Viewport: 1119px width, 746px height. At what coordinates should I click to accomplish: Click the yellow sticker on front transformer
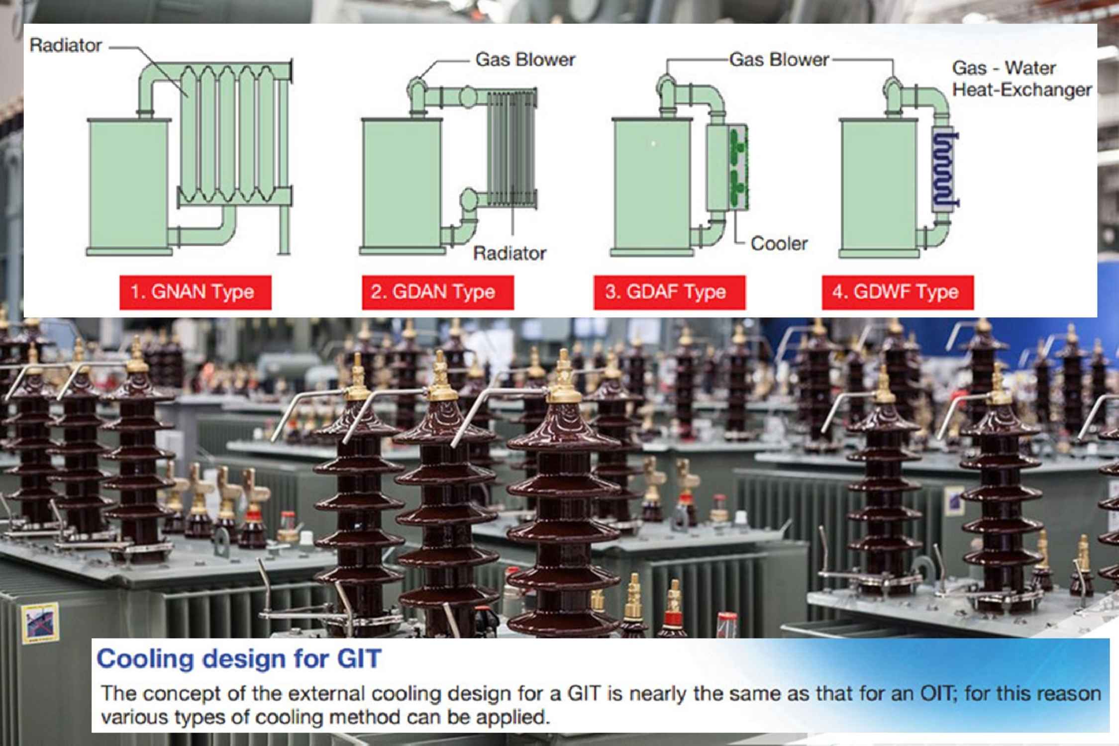pyautogui.click(x=40, y=623)
